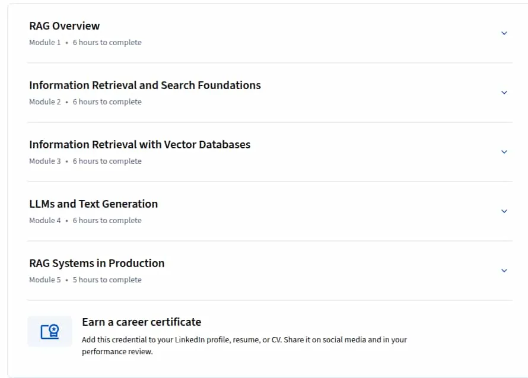Expand RAG Systems in Production chevron
The width and height of the screenshot is (528, 378).
[504, 271]
